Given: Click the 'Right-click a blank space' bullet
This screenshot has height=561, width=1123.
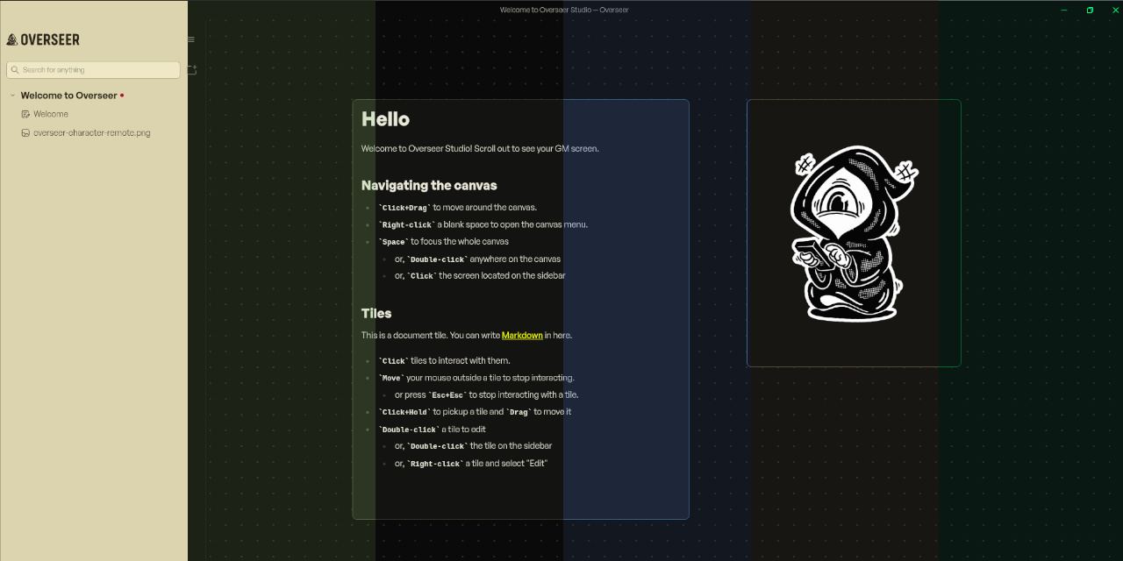Looking at the screenshot, I should 483,224.
